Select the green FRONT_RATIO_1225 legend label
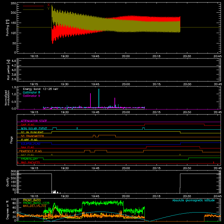 click(36, 203)
